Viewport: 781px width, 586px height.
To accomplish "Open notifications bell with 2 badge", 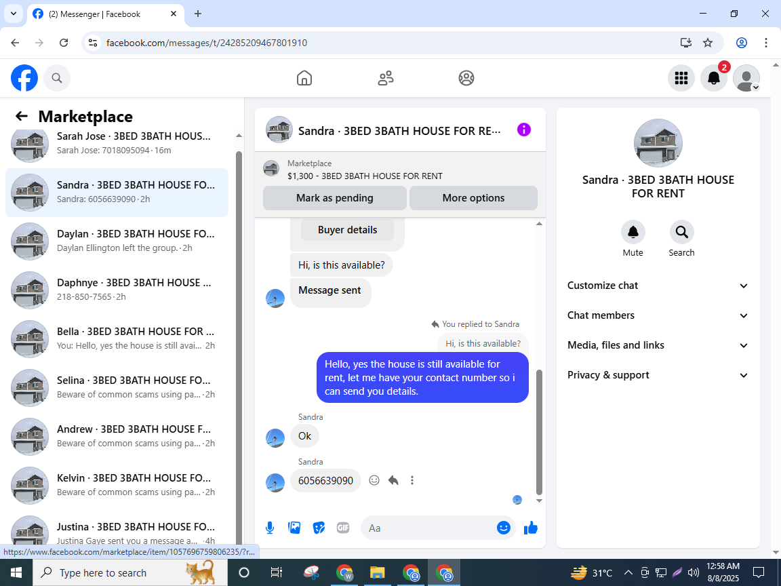I will tap(714, 78).
